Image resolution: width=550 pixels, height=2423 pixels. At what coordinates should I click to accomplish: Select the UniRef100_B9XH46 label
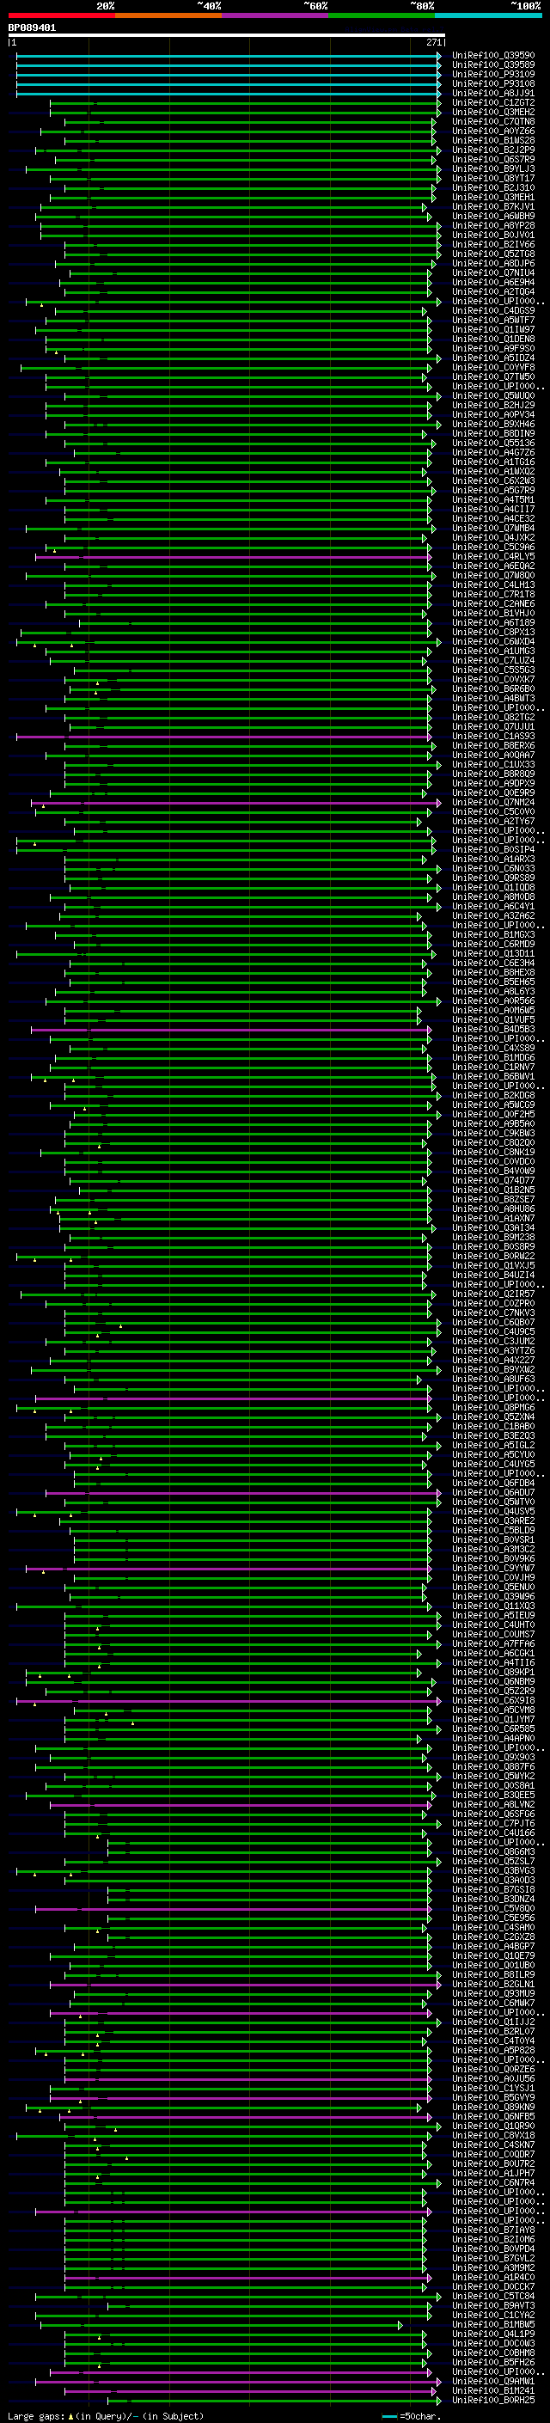pyautogui.click(x=492, y=425)
